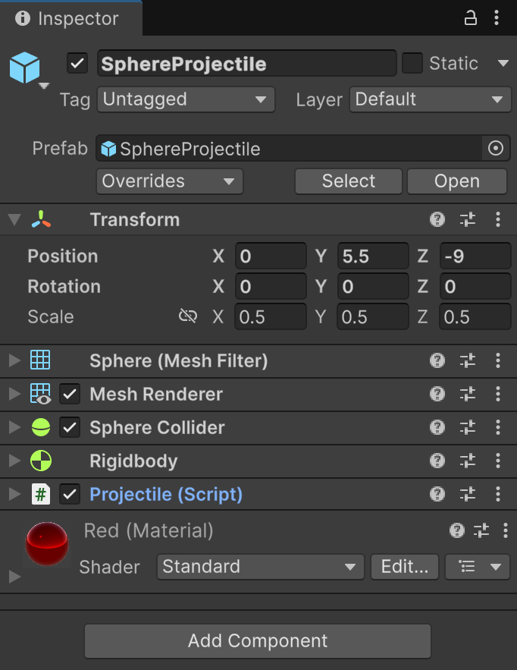Image resolution: width=517 pixels, height=670 pixels.
Task: Open Rigidbody preset settings icon
Action: coord(468,461)
